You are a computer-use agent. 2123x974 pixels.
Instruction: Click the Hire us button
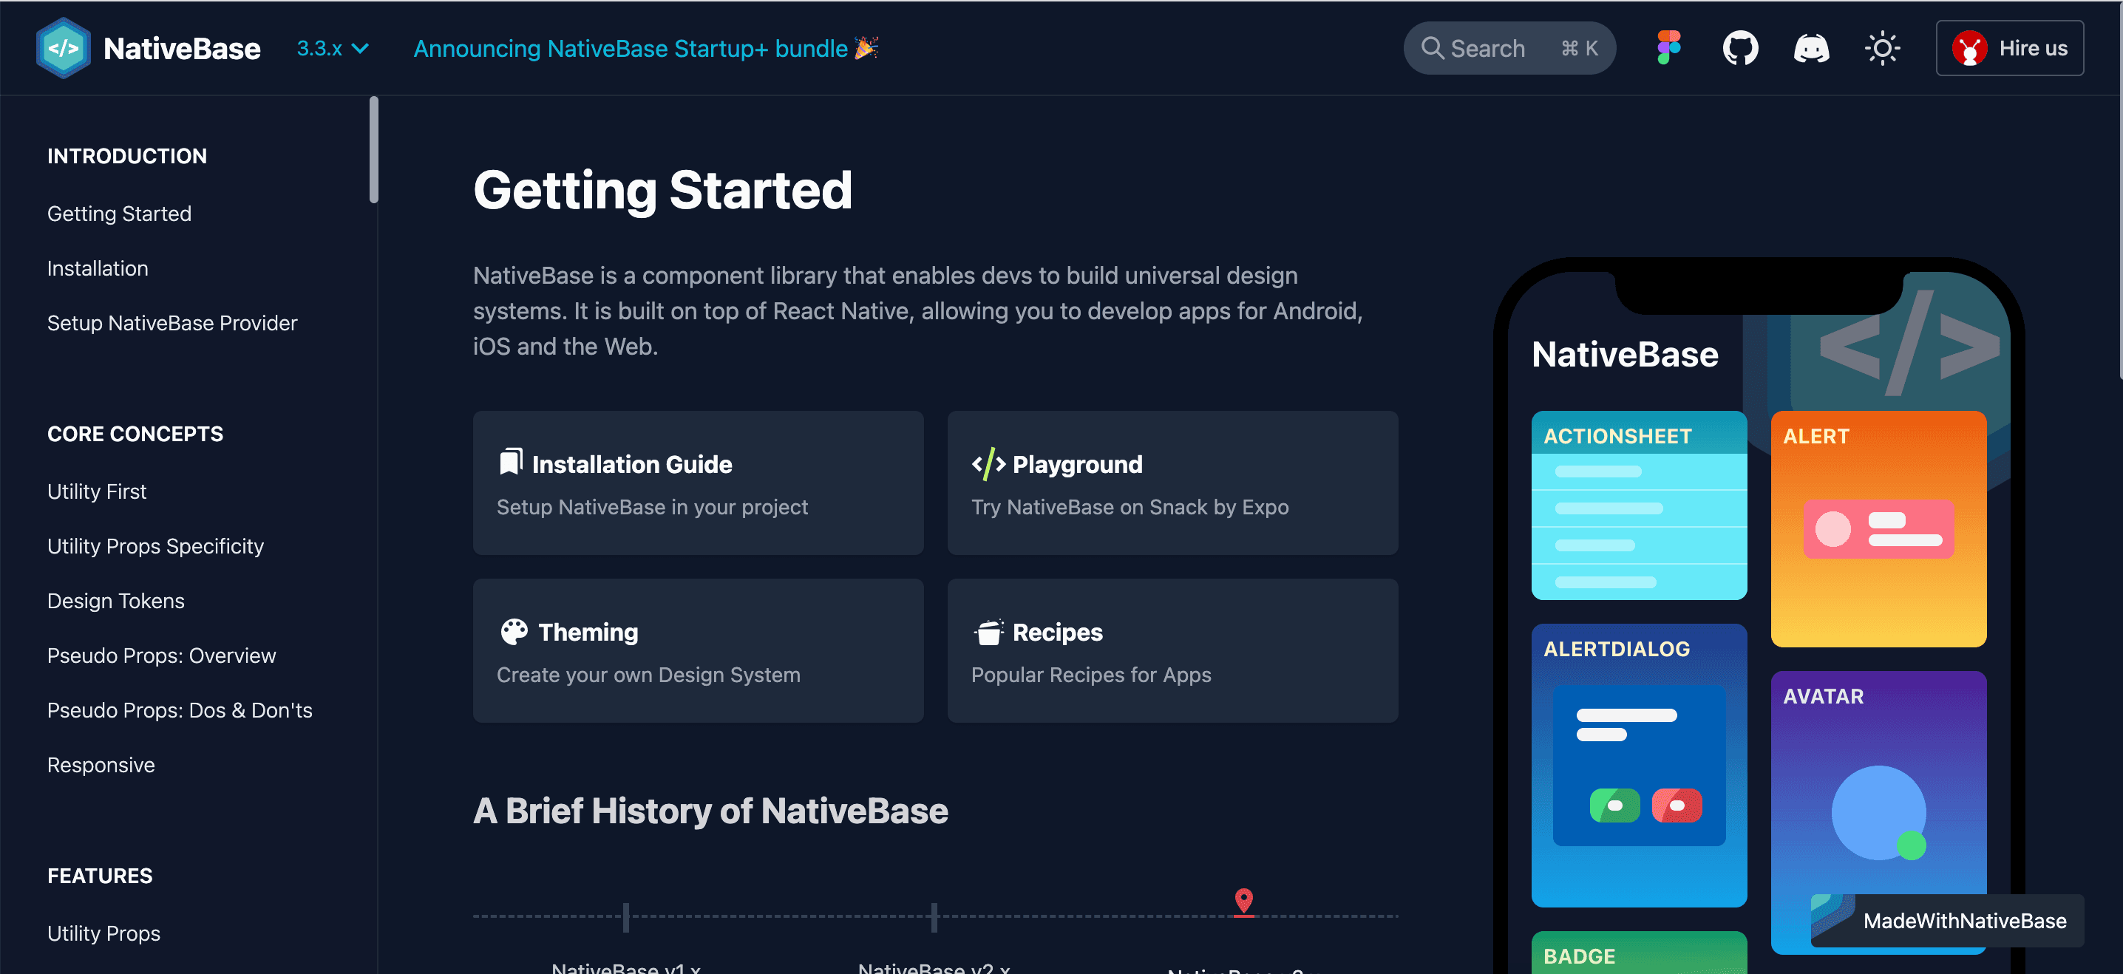2009,48
